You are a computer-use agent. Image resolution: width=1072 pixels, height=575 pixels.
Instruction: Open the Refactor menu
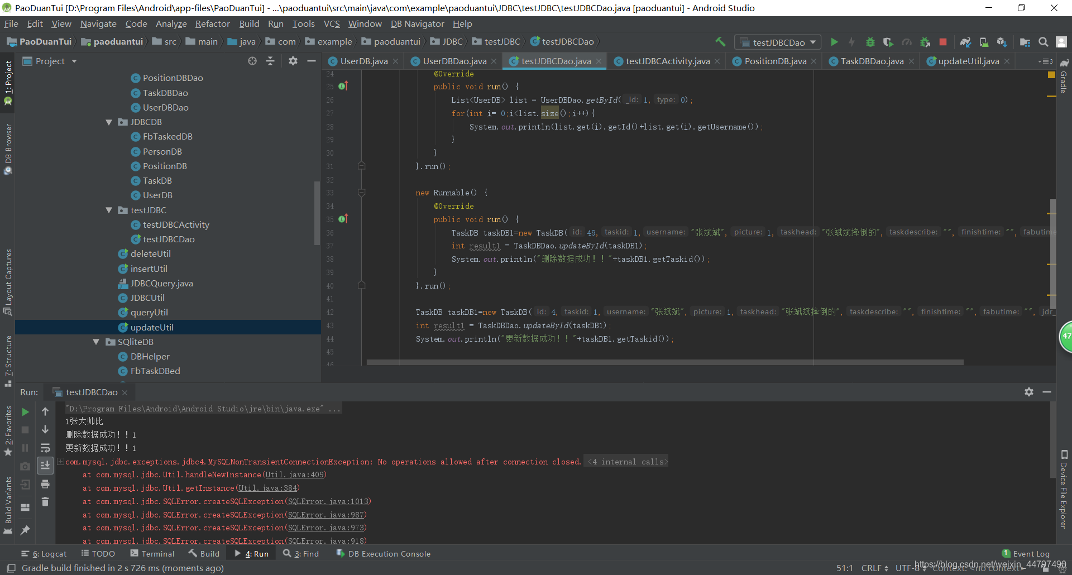point(212,24)
